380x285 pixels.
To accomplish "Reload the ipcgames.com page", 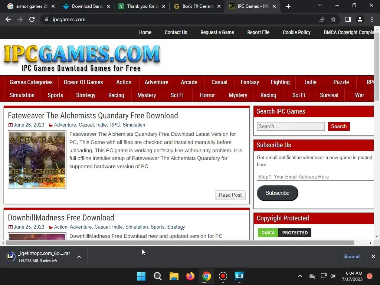I will click(x=32, y=19).
